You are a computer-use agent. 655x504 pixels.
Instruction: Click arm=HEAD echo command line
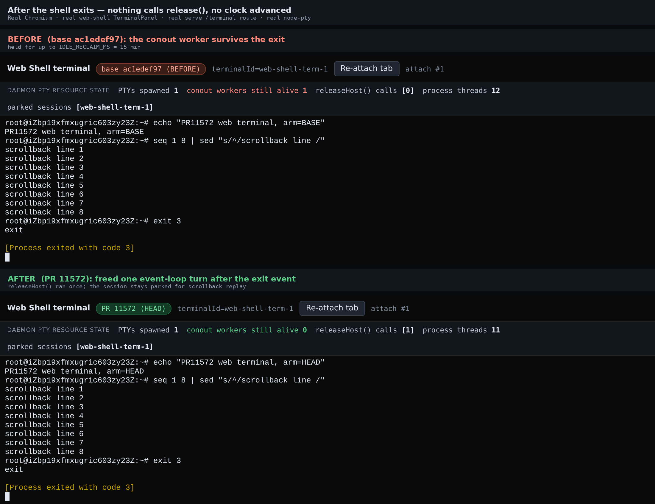pos(165,362)
